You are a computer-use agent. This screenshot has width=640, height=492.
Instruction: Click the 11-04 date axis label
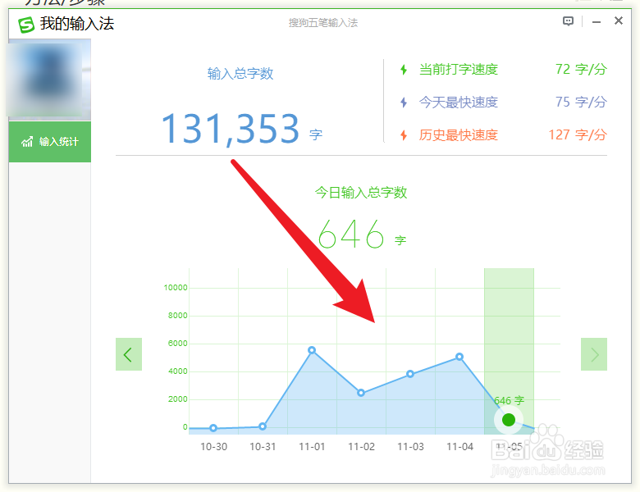[x=460, y=447]
